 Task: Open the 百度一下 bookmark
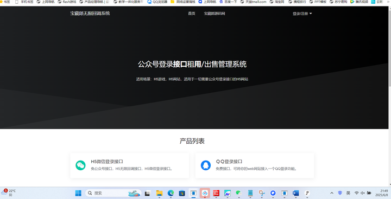point(228,2)
